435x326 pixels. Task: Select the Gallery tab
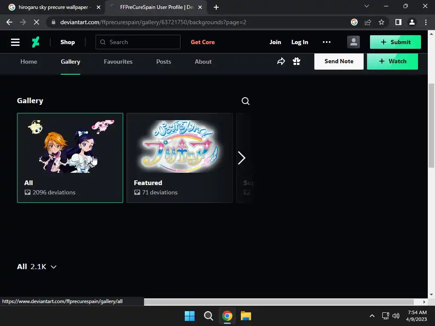[71, 62]
